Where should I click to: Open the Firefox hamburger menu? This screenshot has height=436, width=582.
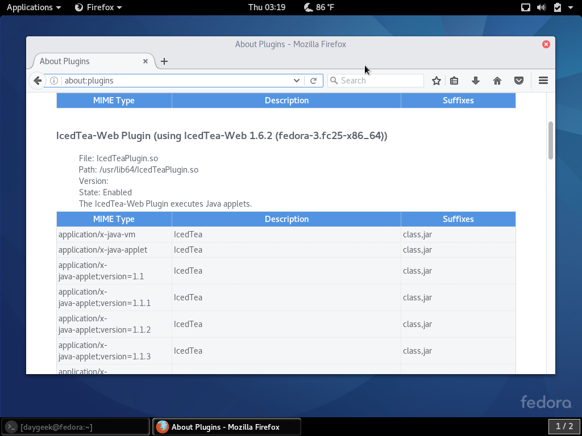543,81
